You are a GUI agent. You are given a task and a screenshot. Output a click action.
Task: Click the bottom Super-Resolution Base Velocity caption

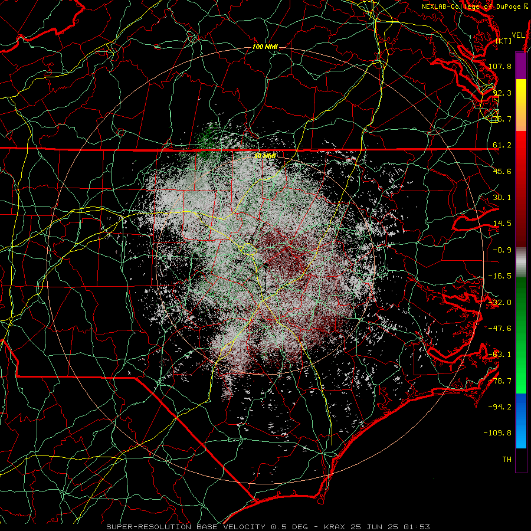[x=268, y=527]
